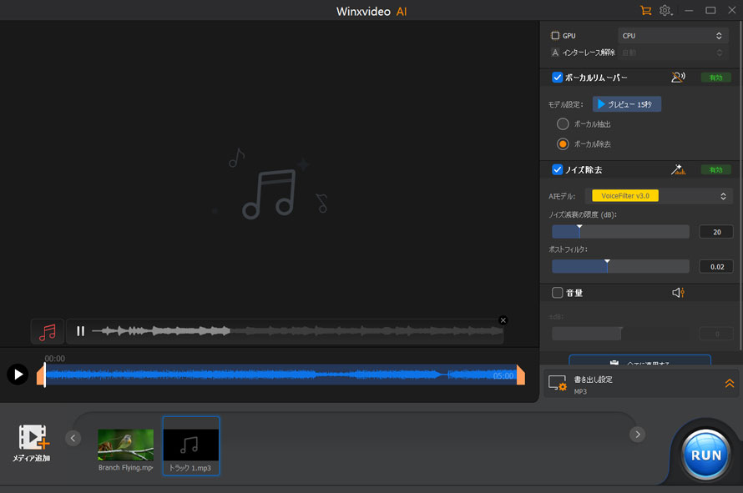Pause the preview waveform playback
This screenshot has height=493, width=743.
(x=80, y=331)
